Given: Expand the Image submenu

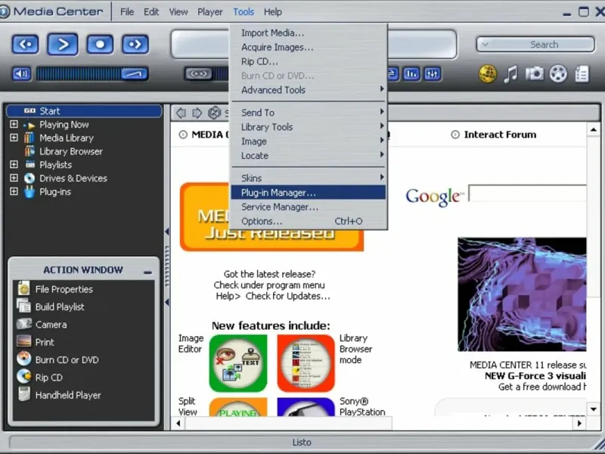Looking at the screenshot, I should (309, 141).
